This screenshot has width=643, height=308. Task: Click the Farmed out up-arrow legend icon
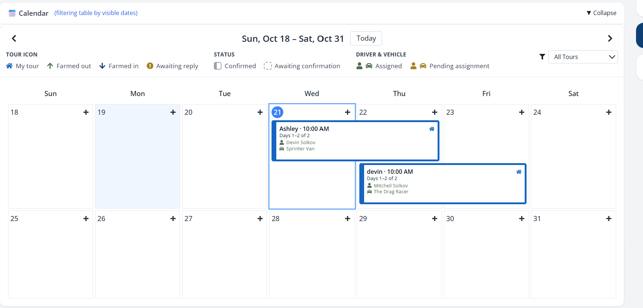coord(50,66)
